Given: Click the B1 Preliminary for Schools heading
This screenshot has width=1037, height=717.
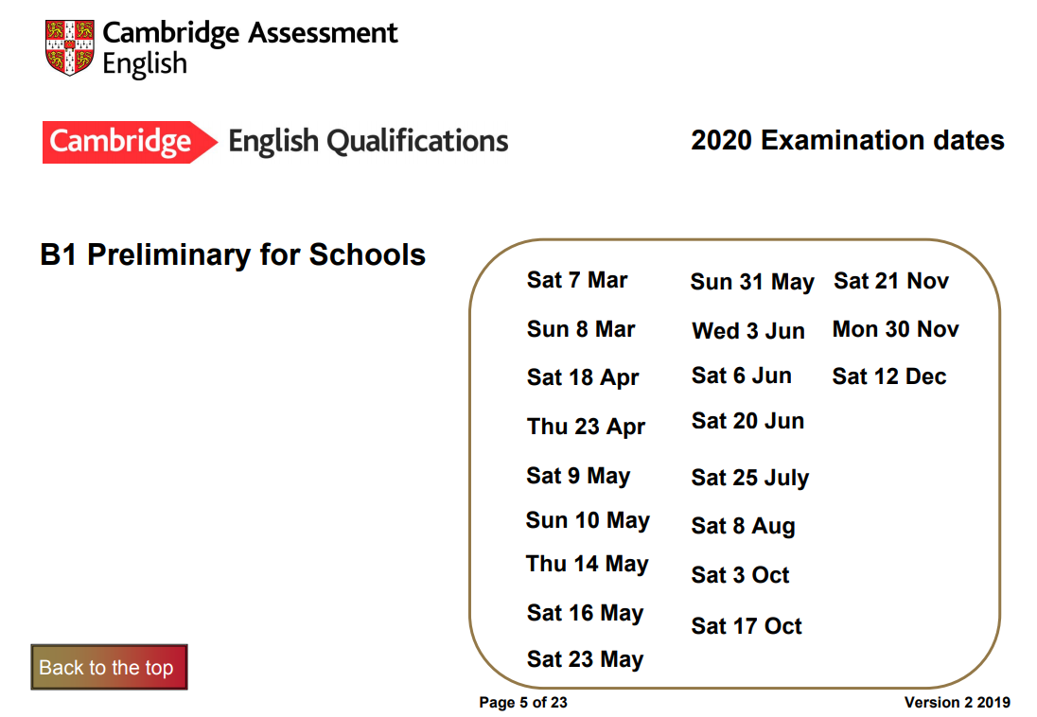Looking at the screenshot, I should pyautogui.click(x=233, y=254).
